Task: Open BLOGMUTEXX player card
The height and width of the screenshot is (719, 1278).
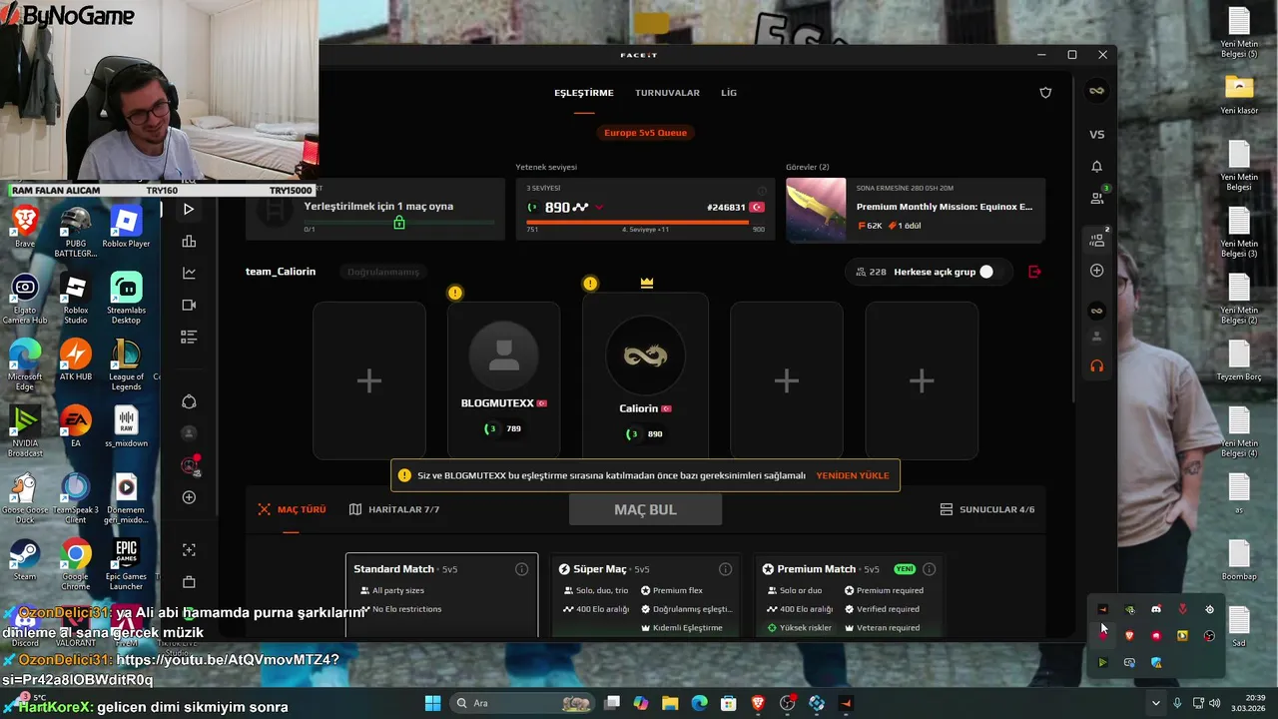Action: 504,380
